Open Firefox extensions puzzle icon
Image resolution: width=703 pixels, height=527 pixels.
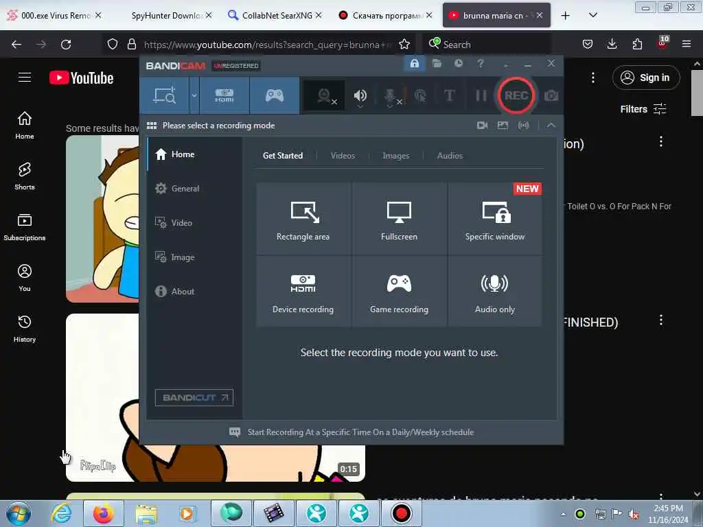(x=637, y=45)
